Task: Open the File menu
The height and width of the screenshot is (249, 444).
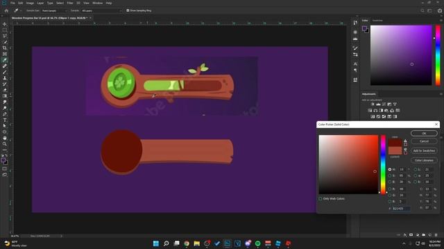Action: coord(12,3)
